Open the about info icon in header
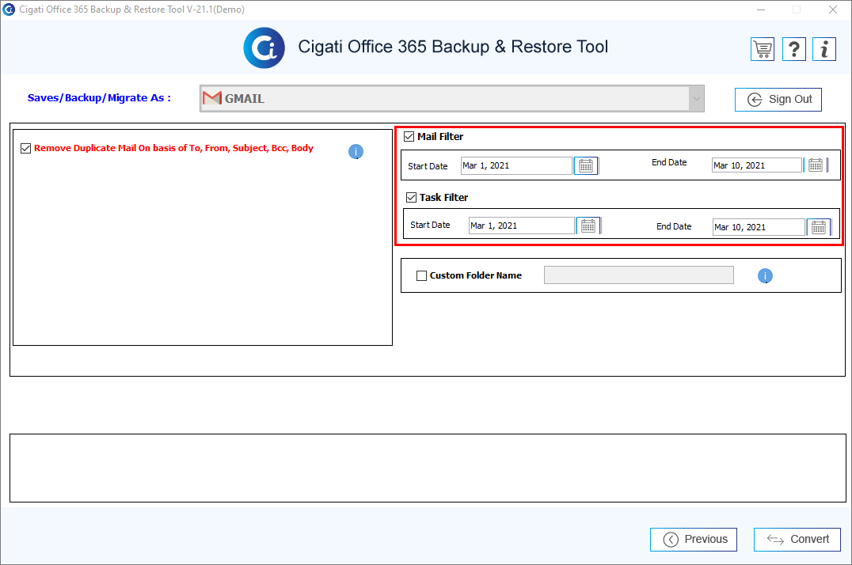852x565 pixels. (824, 49)
